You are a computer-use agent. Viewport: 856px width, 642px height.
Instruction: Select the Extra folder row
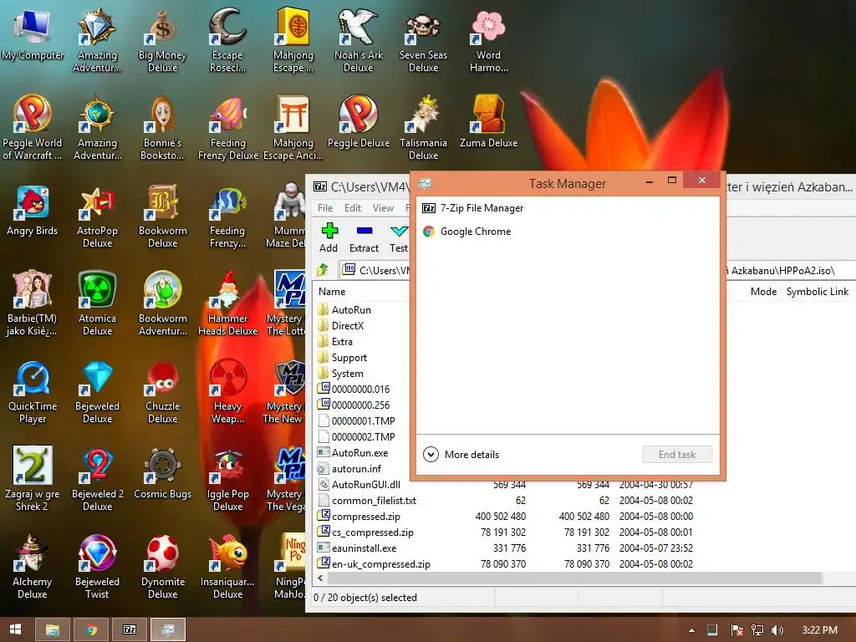342,341
